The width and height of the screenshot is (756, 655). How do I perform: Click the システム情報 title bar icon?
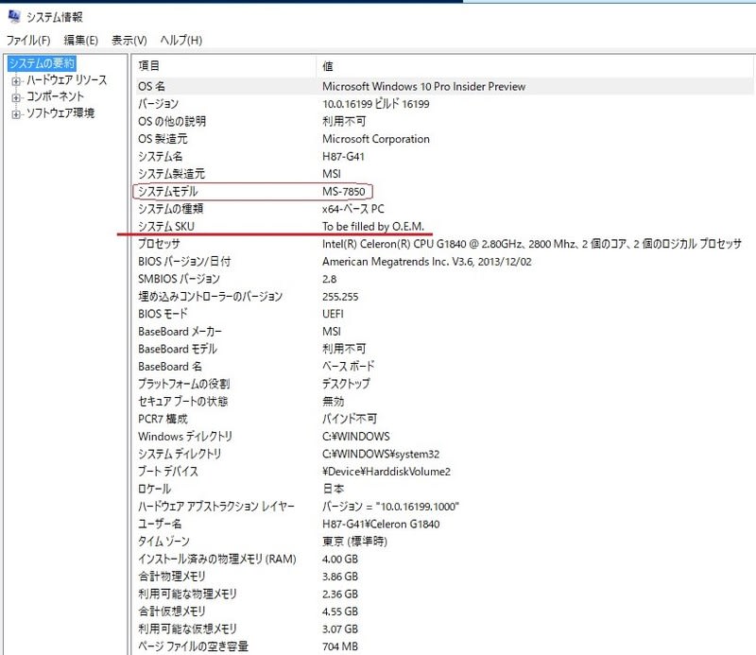14,17
